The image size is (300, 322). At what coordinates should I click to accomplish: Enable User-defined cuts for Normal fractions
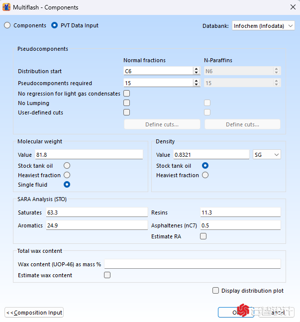[x=127, y=112]
